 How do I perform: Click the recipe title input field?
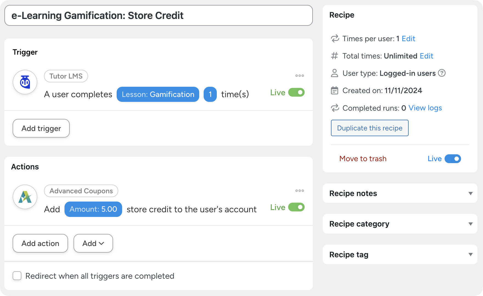coord(159,15)
